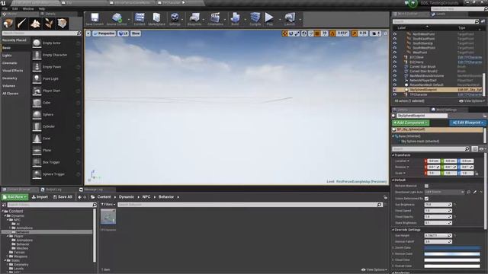The height and width of the screenshot is (274, 488).
Task: Click the viewport translate gizmo icon
Action: [284, 33]
